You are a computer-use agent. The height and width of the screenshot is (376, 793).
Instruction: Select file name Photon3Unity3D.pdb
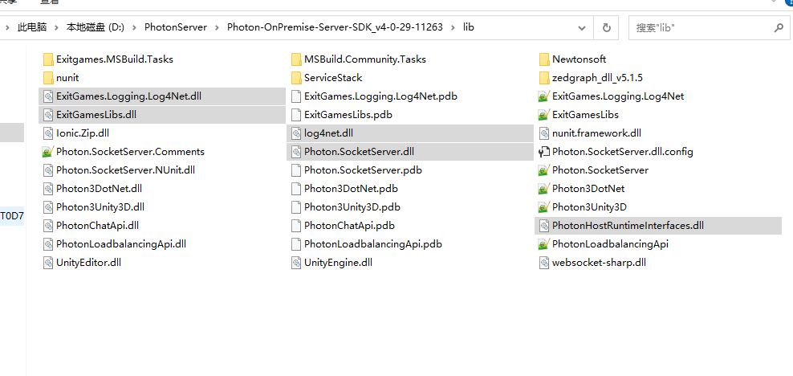point(352,207)
